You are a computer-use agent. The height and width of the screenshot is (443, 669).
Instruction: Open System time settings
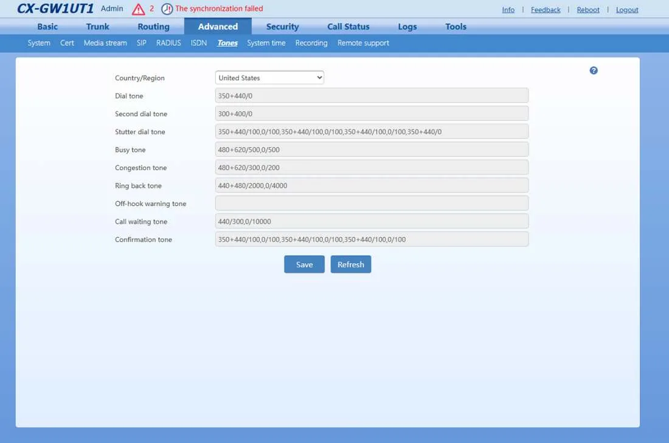tap(266, 43)
